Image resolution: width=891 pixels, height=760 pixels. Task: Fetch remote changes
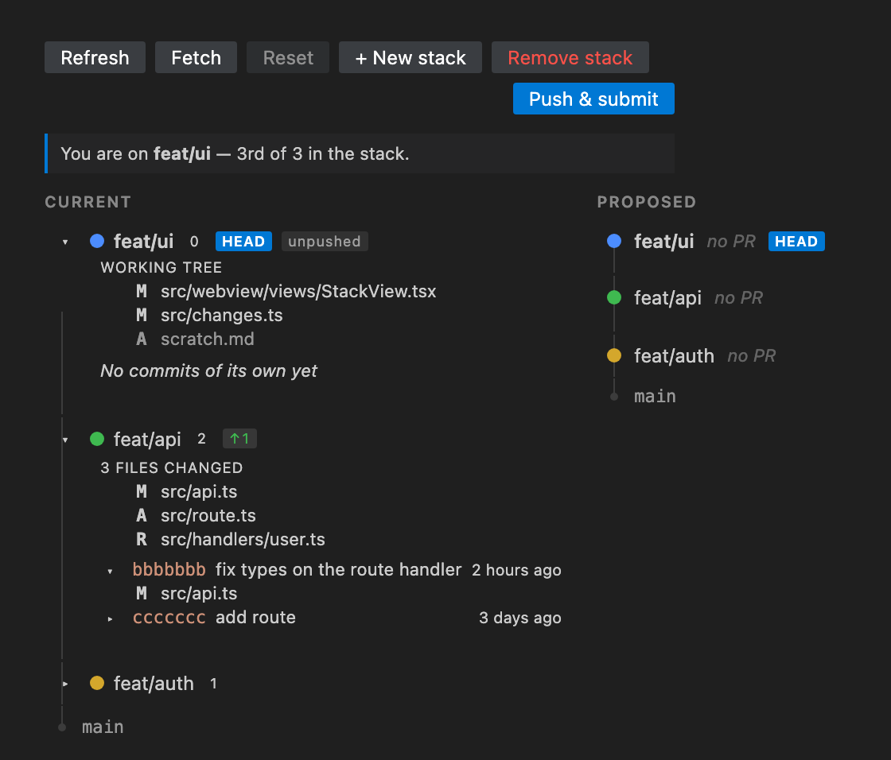pos(196,57)
